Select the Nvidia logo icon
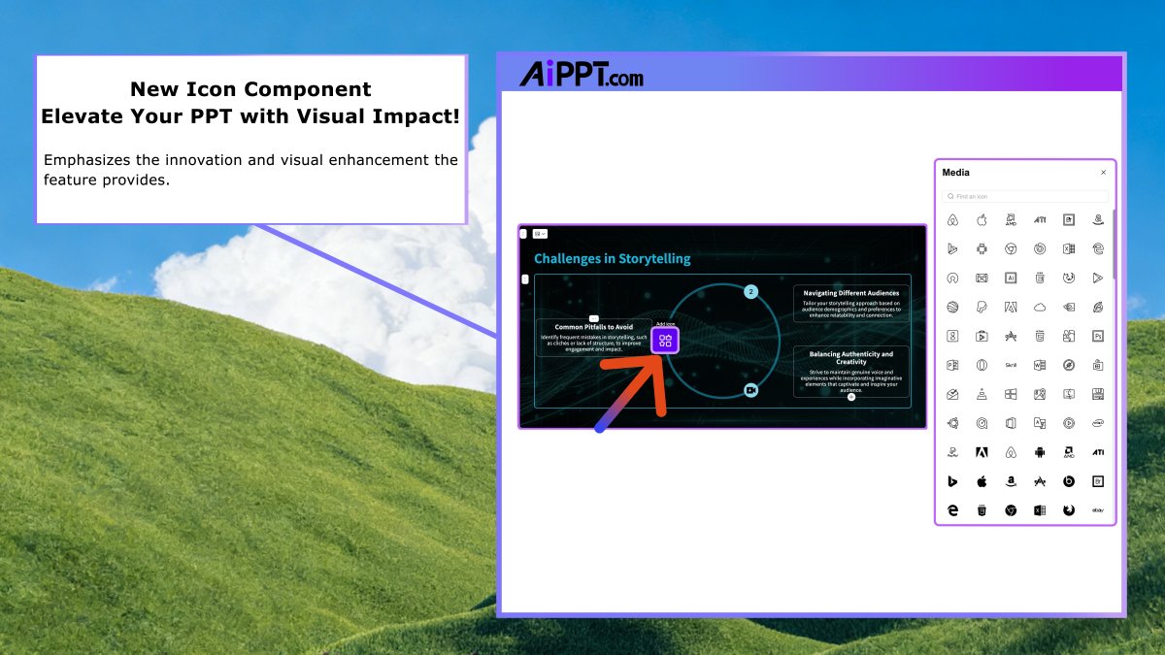 1069,308
